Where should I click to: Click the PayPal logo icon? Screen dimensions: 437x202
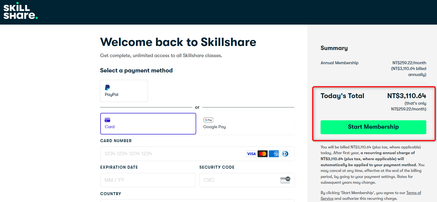(107, 87)
